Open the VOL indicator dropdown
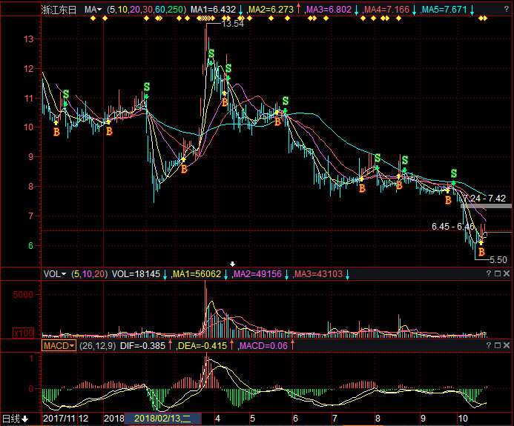The height and width of the screenshot is (426, 514). pyautogui.click(x=55, y=274)
